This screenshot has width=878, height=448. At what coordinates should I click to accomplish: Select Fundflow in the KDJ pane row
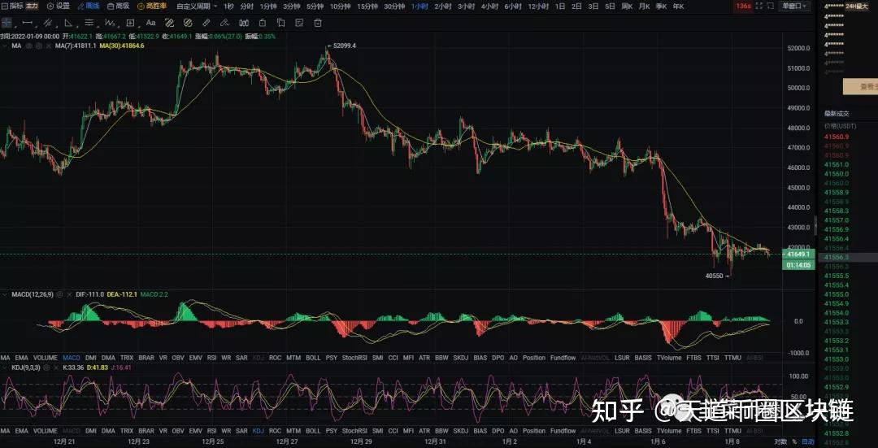pos(563,431)
